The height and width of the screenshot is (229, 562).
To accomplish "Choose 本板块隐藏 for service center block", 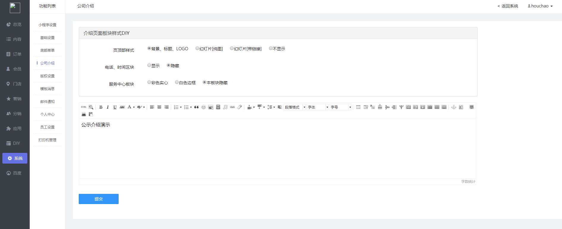I will click(x=204, y=82).
